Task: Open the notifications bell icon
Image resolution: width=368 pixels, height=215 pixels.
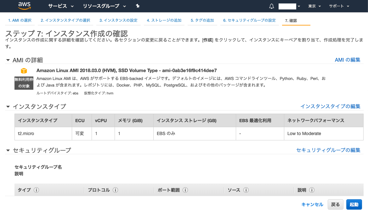Action: [271, 6]
